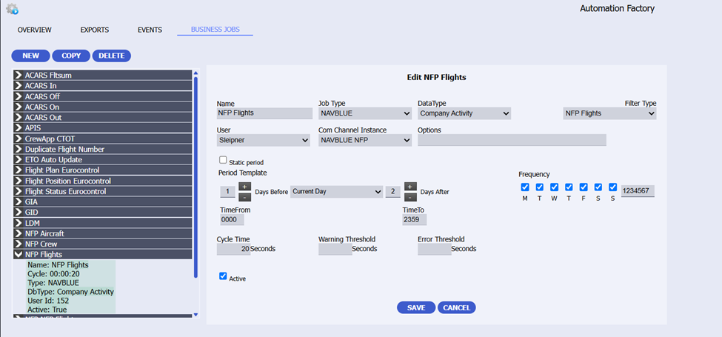Screen dimensions: 722x337
Task: Click the Cycle Time field
Action: [x=233, y=249]
